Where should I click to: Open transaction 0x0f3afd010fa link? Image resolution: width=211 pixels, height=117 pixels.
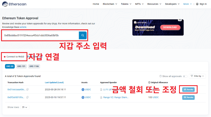[x=16, y=97]
